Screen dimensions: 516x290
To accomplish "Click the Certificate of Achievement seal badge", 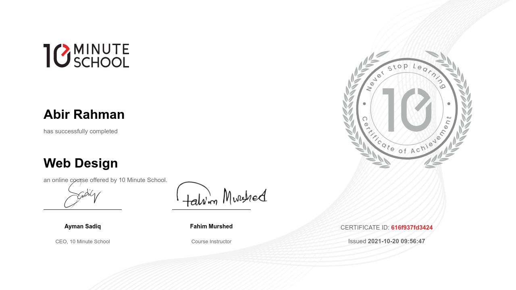I will coord(407,109).
